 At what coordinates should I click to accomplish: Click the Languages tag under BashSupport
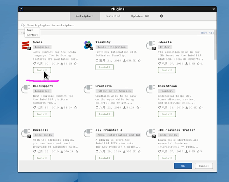point(42,91)
